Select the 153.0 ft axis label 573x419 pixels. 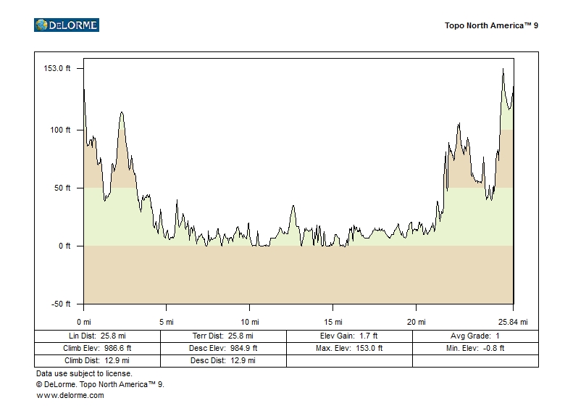(58, 68)
